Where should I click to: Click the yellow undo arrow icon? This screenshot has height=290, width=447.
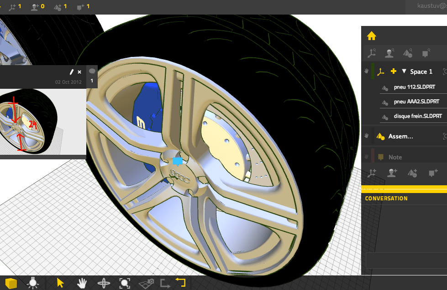tap(181, 283)
